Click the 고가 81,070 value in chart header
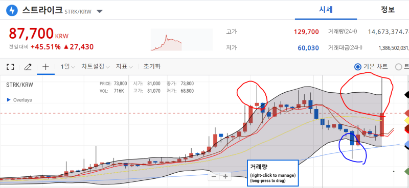 coord(154,91)
